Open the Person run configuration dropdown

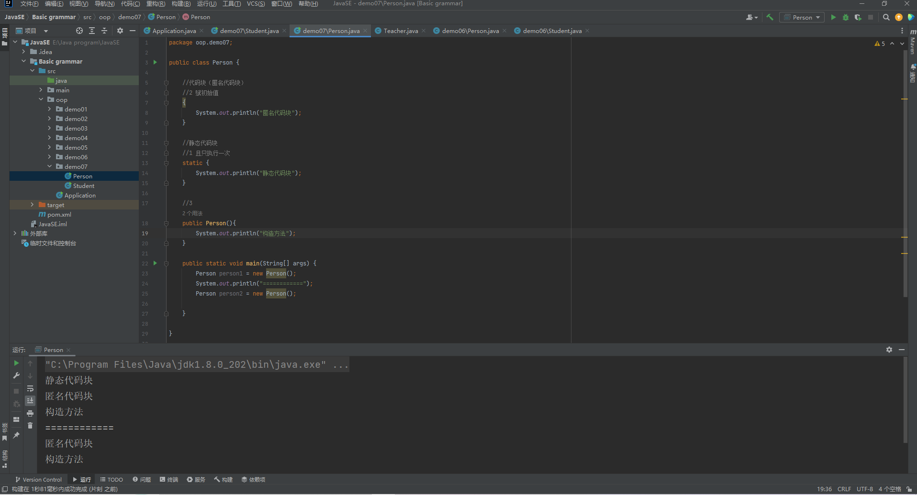802,17
